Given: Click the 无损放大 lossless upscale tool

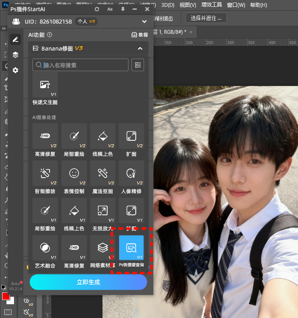Looking at the screenshot, I should click(x=102, y=211).
